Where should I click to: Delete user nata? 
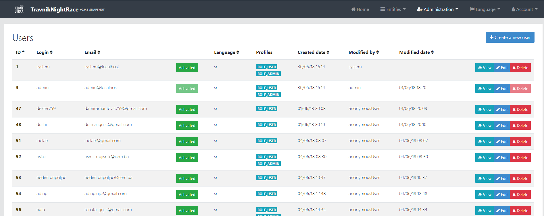pos(520,211)
